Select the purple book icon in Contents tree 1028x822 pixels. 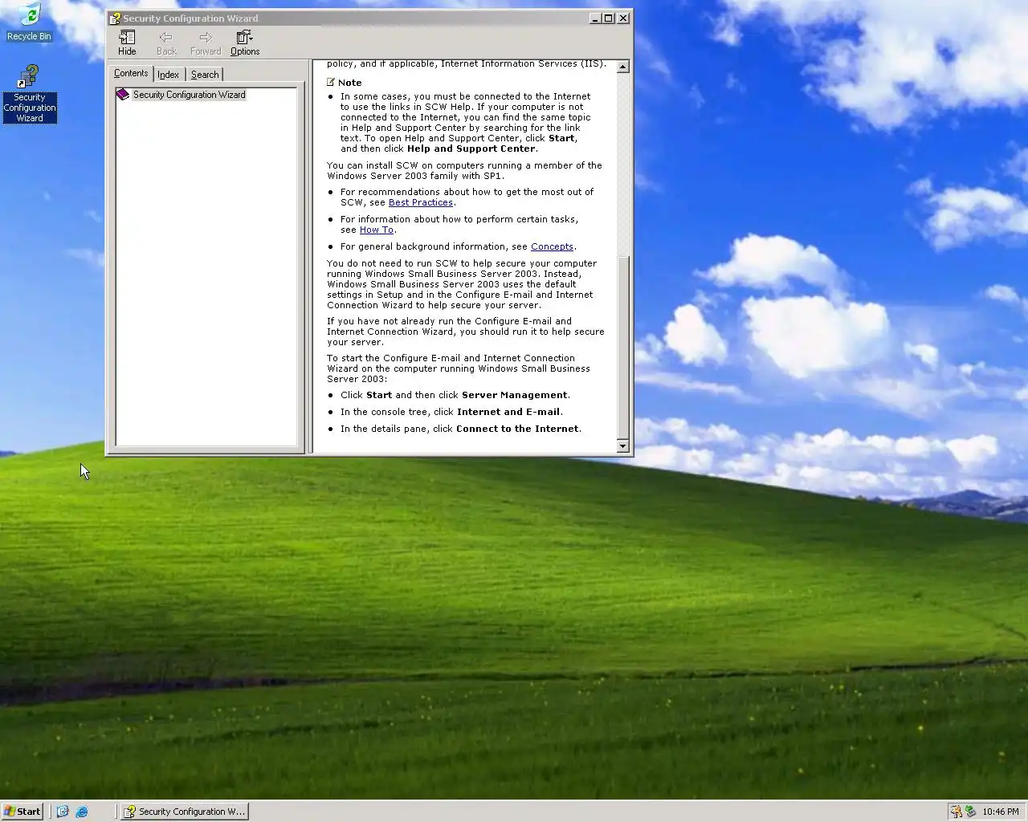tap(122, 95)
